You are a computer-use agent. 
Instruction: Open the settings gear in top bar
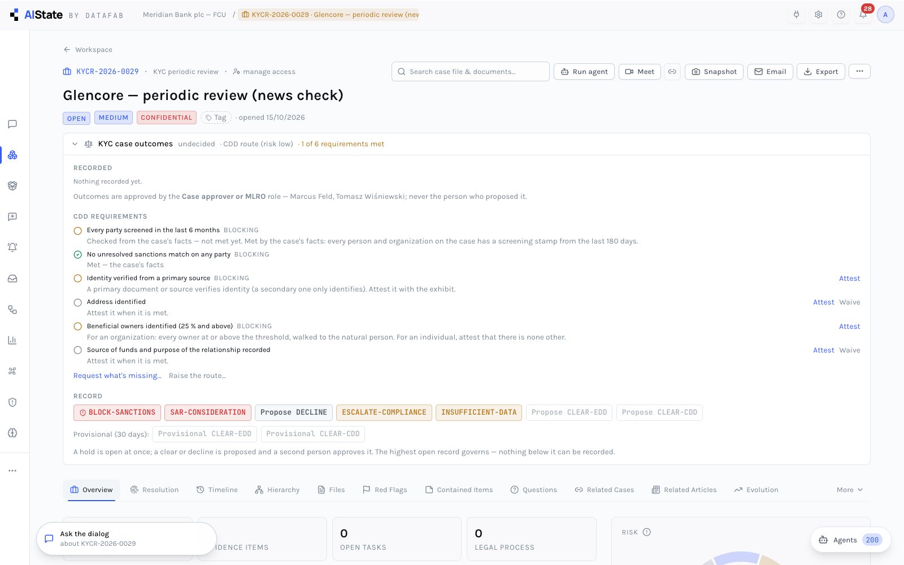click(x=819, y=15)
